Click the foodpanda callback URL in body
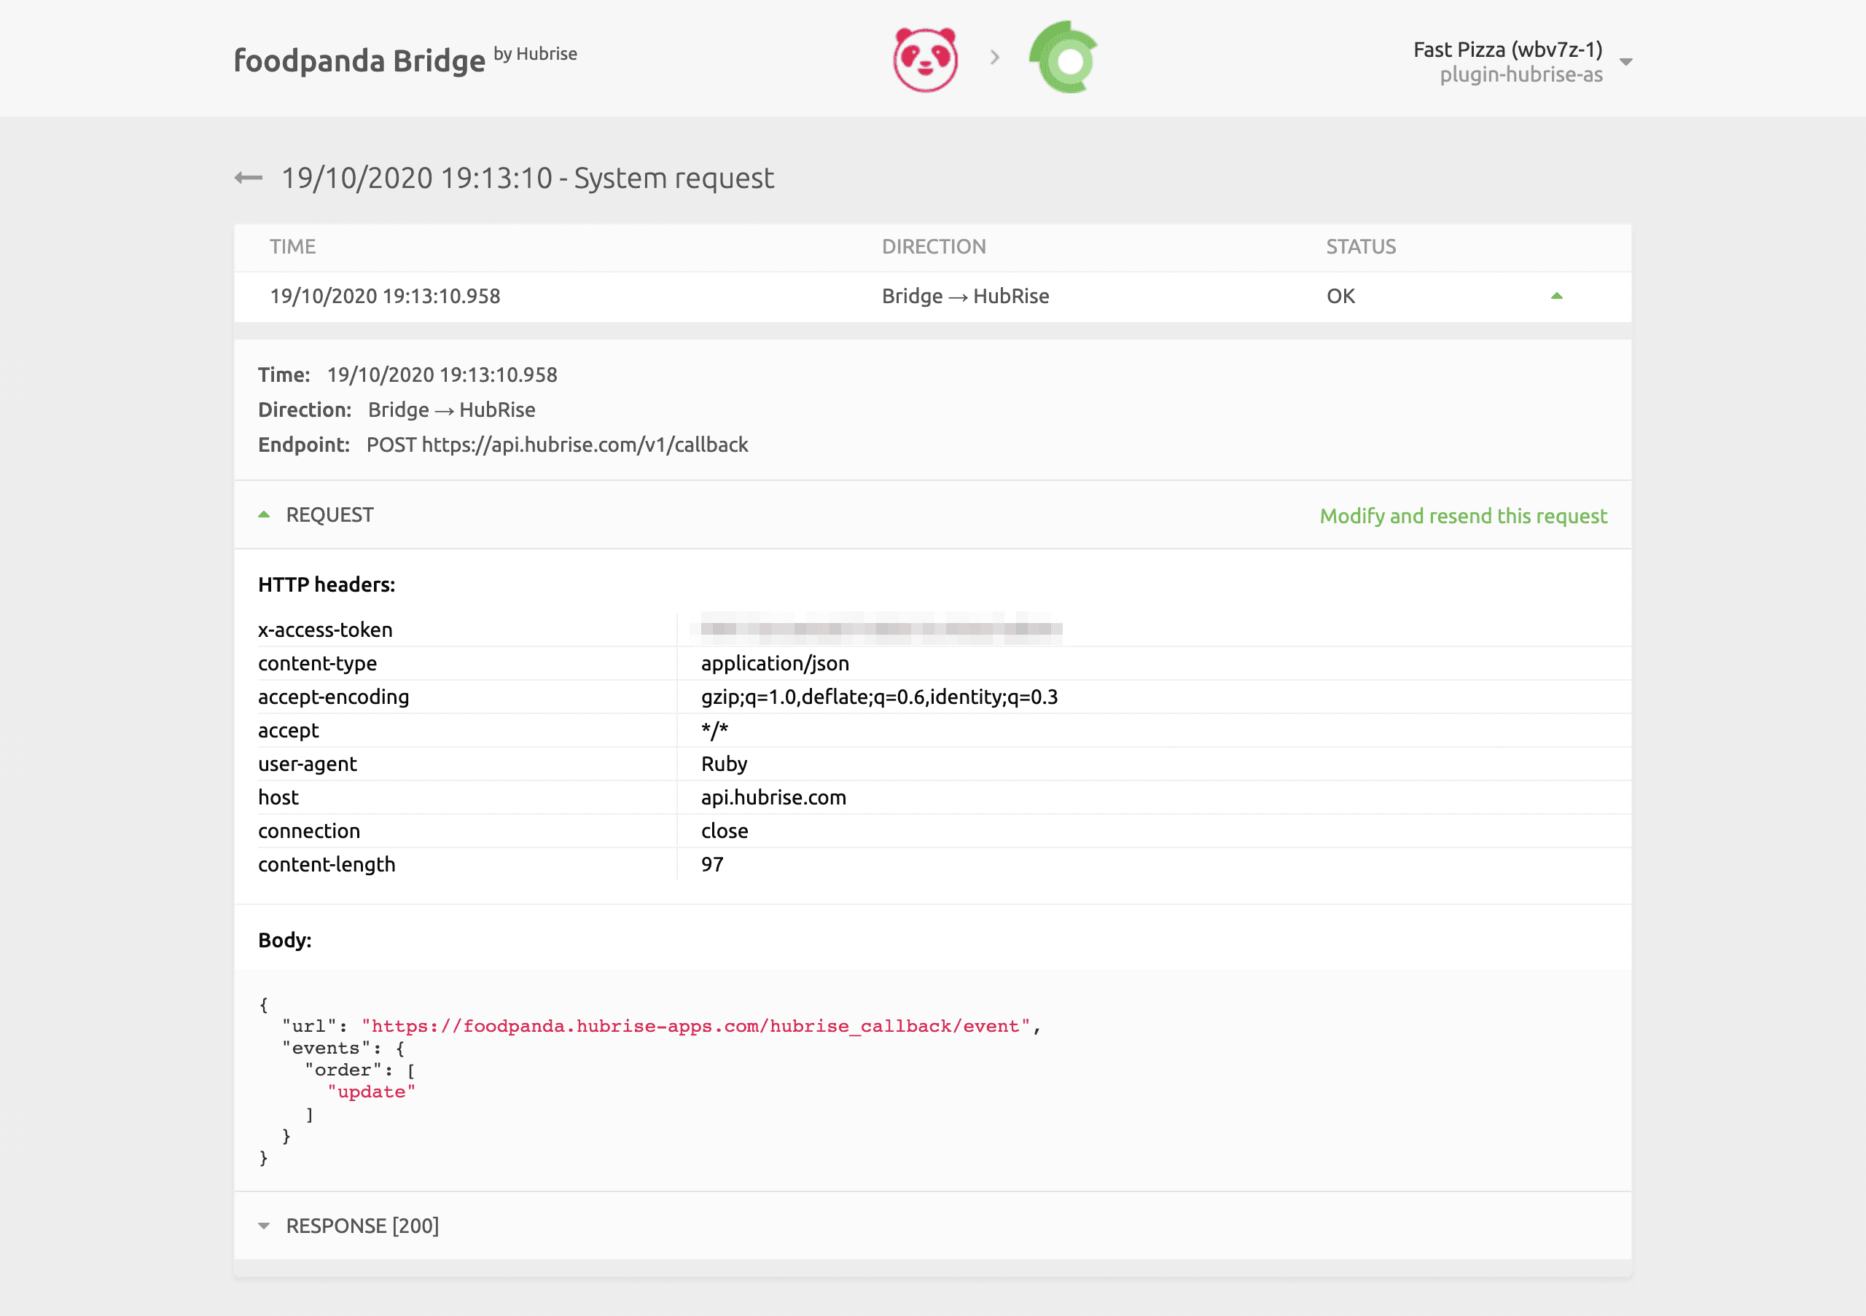The width and height of the screenshot is (1866, 1316). click(695, 1026)
